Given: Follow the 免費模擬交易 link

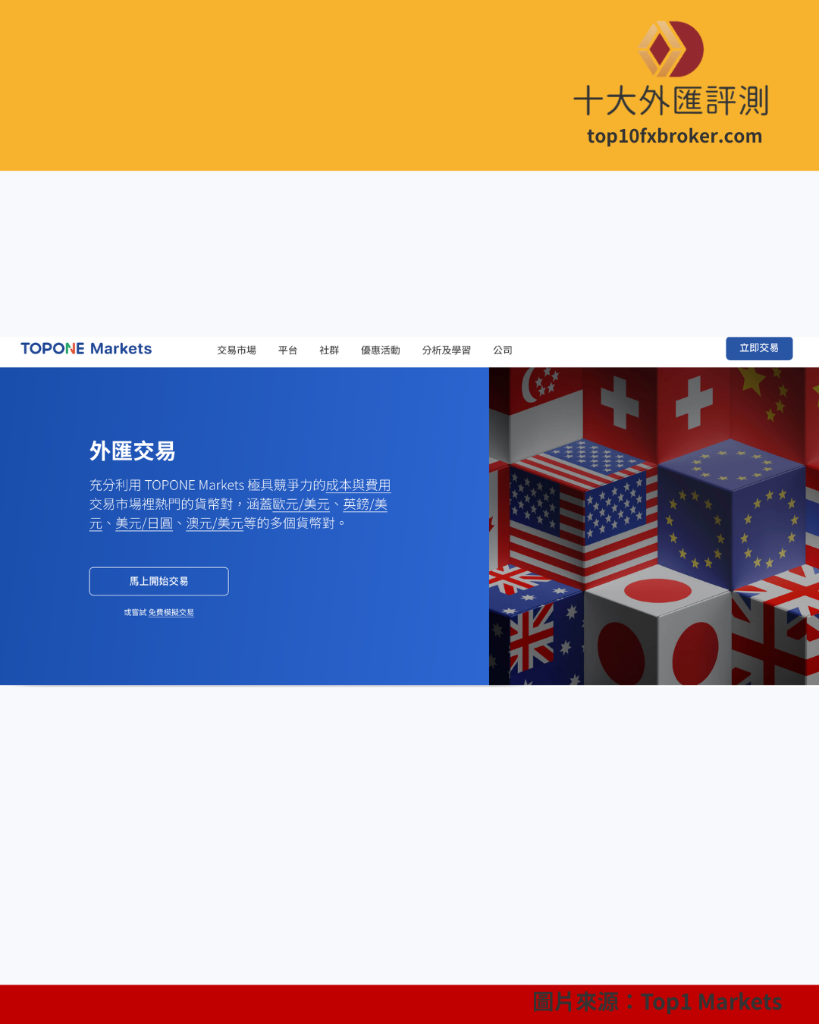Looking at the screenshot, I should tap(171, 613).
